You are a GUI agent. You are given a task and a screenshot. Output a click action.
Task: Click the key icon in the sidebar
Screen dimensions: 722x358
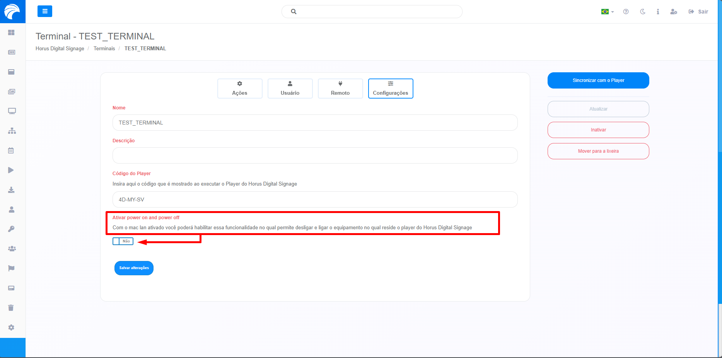pos(11,229)
